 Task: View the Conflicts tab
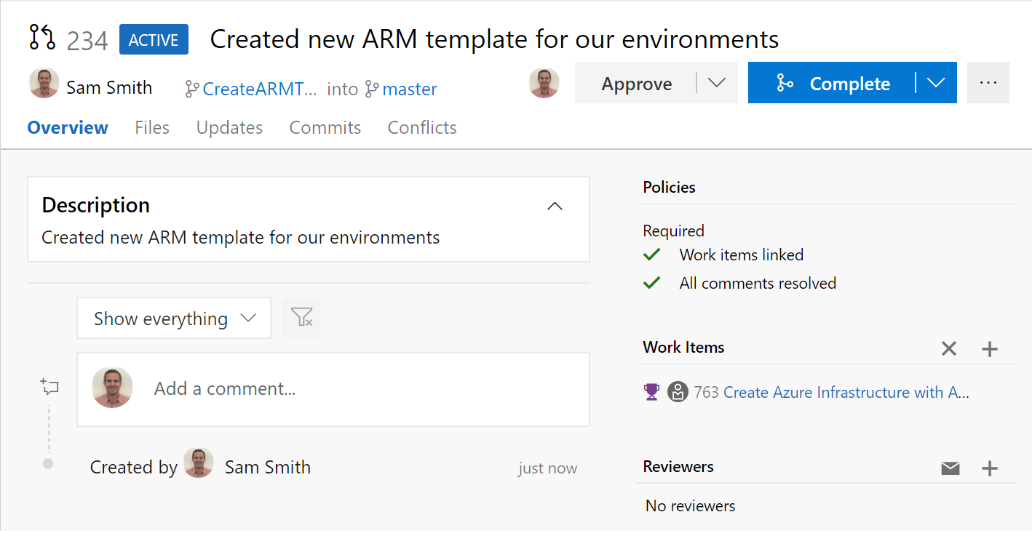[422, 128]
